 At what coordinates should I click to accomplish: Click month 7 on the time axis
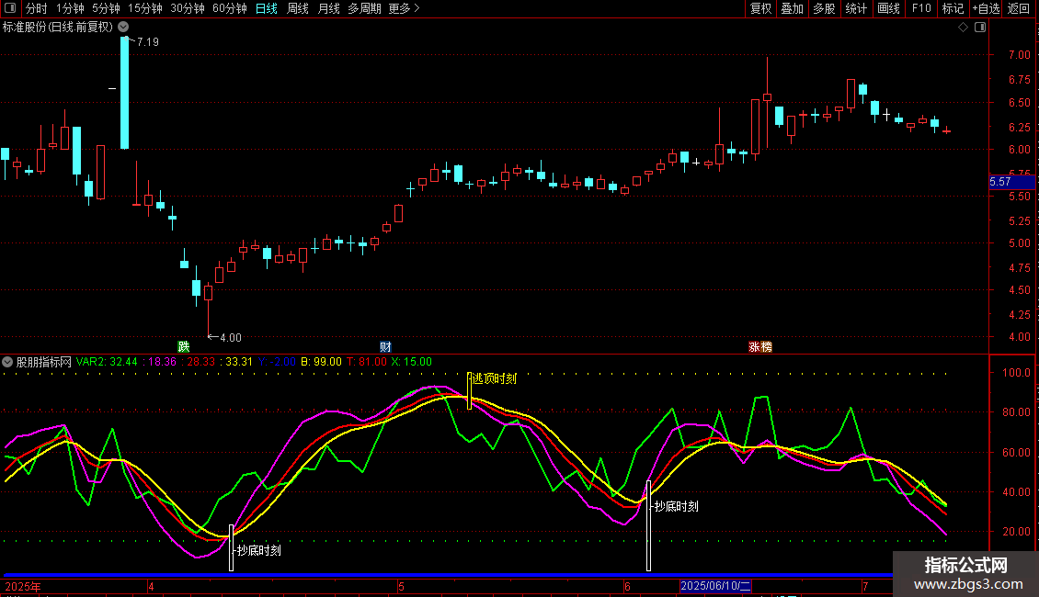(864, 586)
